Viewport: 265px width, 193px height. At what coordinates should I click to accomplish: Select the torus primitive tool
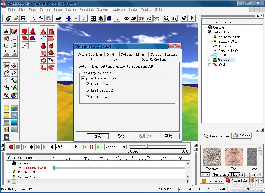(x=43, y=60)
